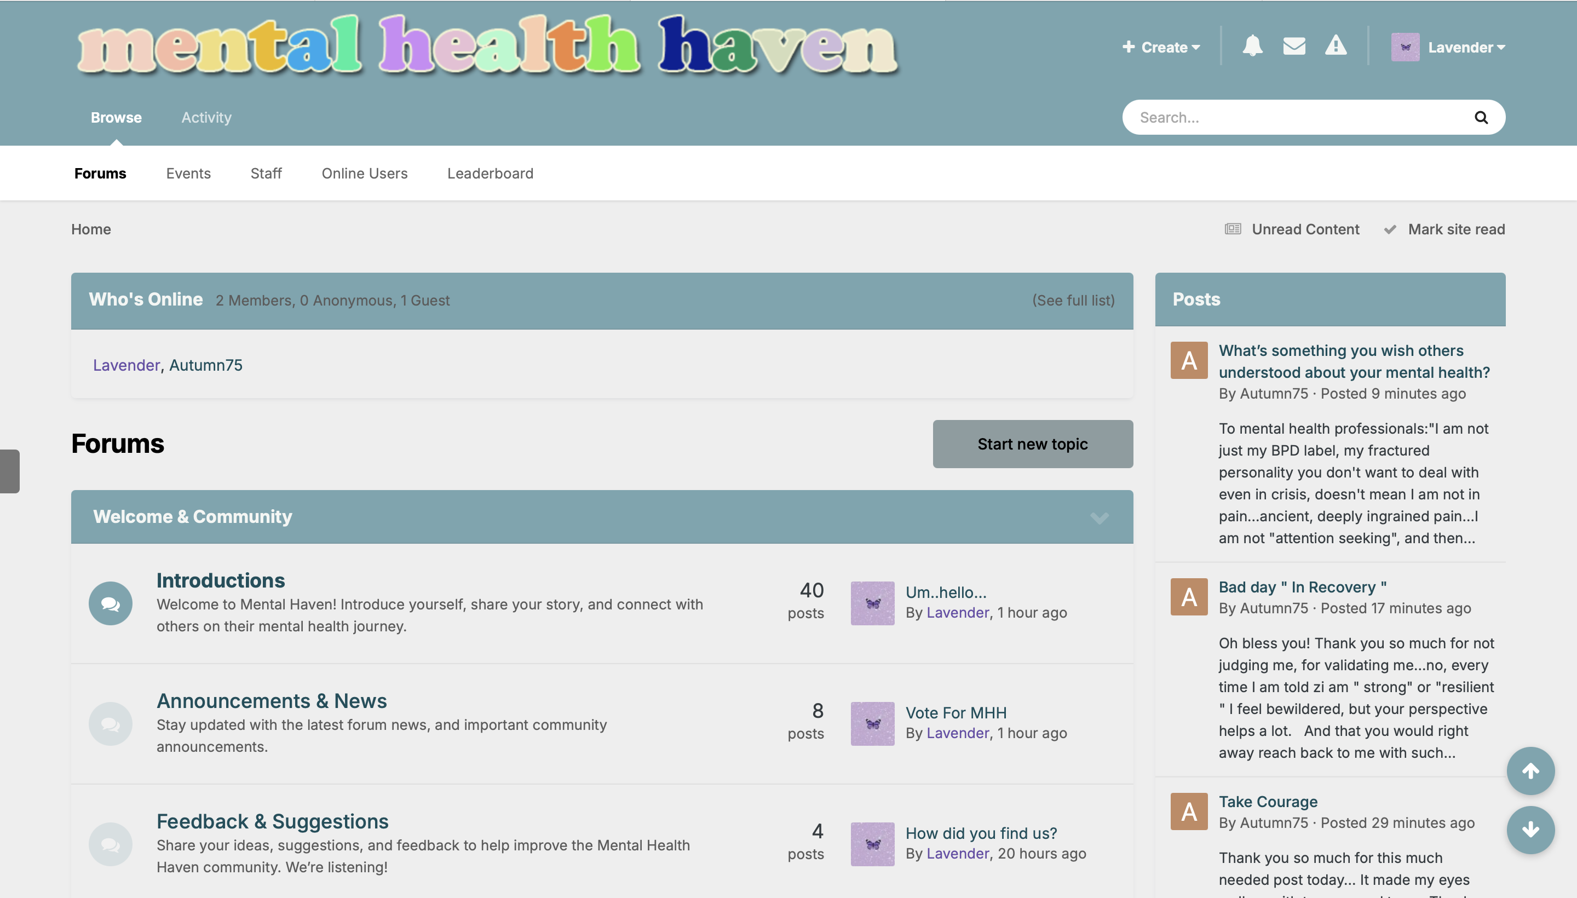Select the Events sub-menu item
This screenshot has height=898, width=1577.
(x=188, y=174)
